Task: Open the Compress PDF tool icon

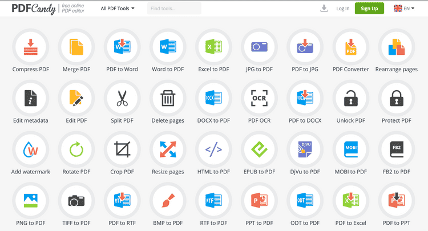Action: 31,47
